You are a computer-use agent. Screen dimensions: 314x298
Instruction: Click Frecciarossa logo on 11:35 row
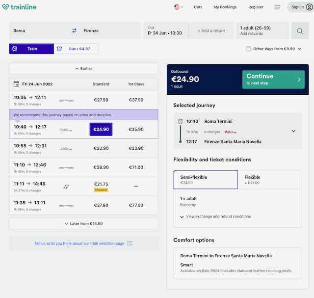coord(66,206)
